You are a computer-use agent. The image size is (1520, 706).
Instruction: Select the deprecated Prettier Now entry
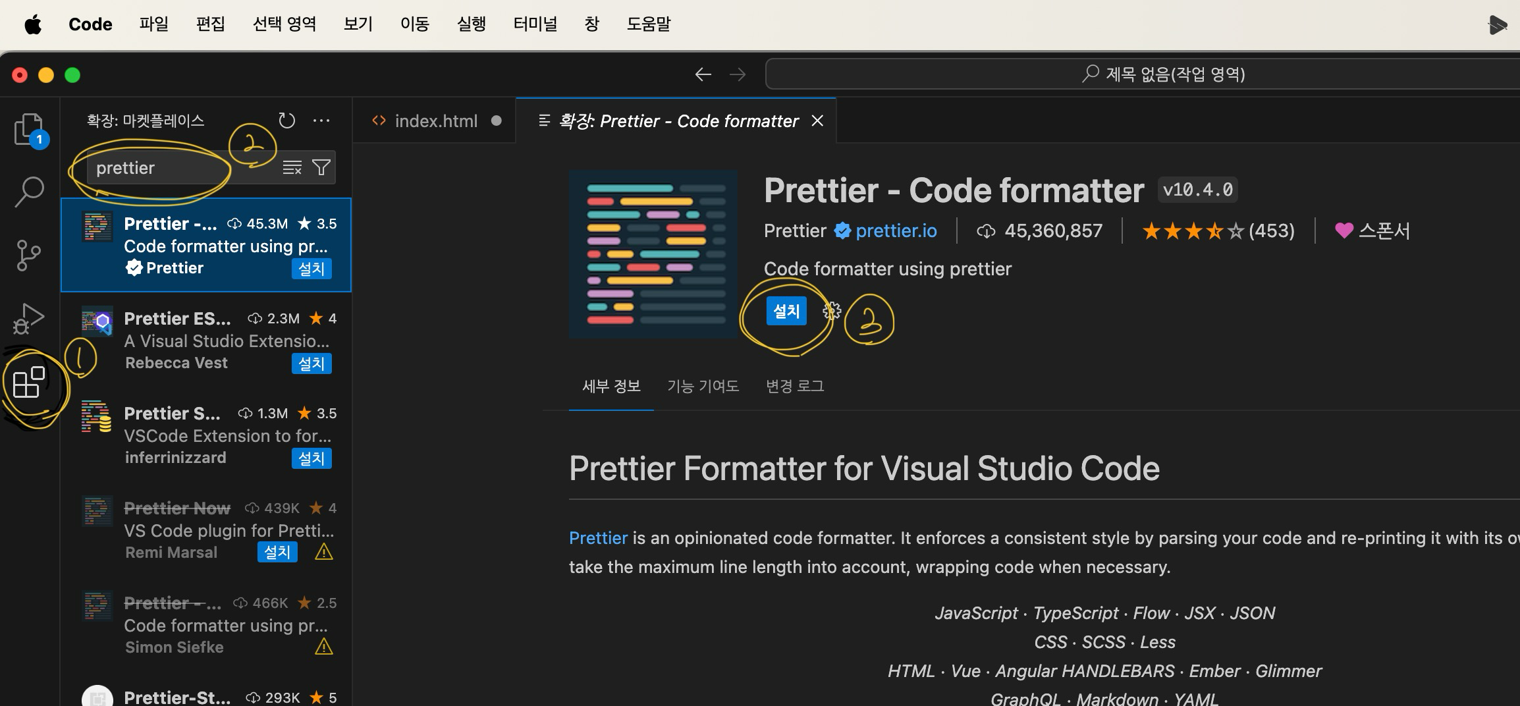pyautogui.click(x=206, y=529)
